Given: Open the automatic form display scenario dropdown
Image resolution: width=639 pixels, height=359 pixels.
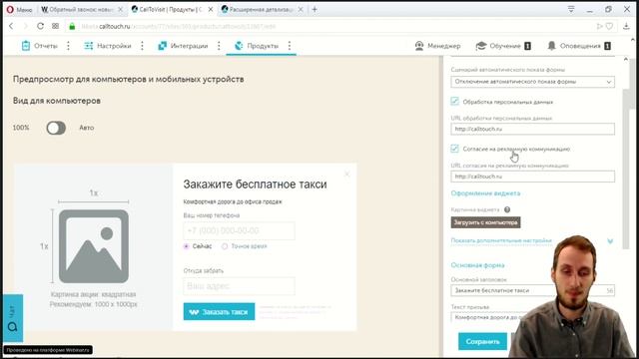Looking at the screenshot, I should (532, 82).
